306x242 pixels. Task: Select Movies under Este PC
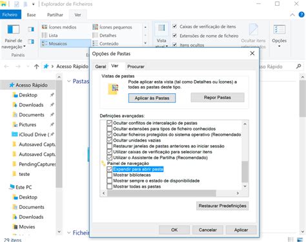[x=24, y=226]
